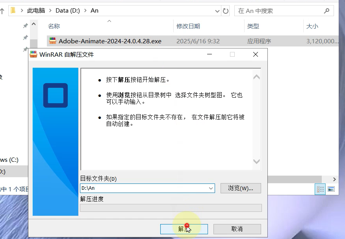Click the 2025/6/16 9:32 date cell

click(x=198, y=41)
